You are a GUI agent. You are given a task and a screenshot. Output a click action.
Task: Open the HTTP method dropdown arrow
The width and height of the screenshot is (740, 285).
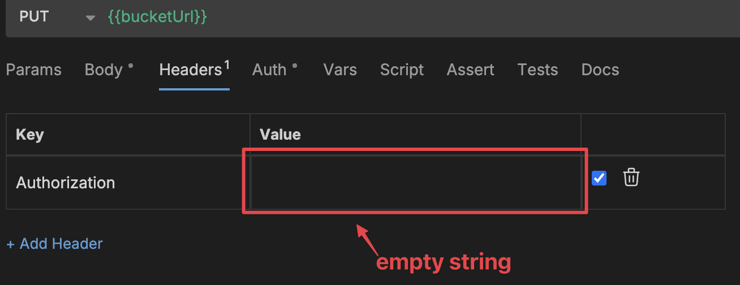click(x=90, y=18)
